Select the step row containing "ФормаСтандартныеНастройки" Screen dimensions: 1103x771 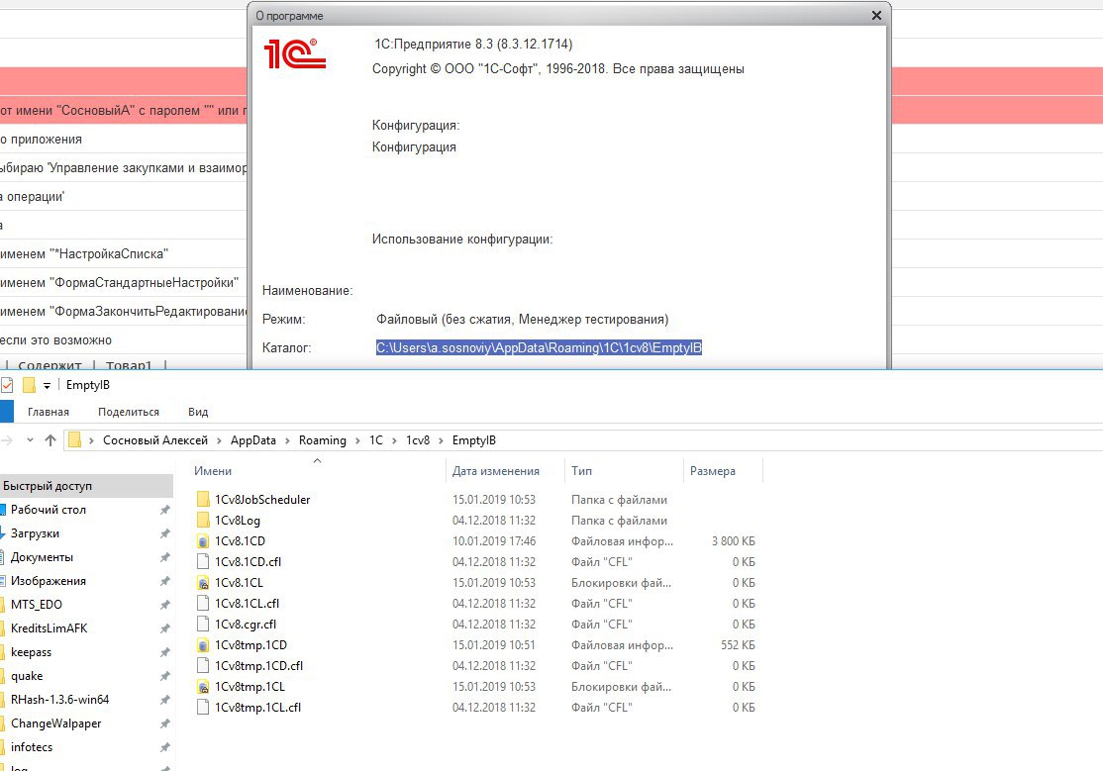(x=124, y=283)
